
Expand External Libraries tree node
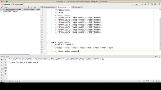click(x=1, y=12)
